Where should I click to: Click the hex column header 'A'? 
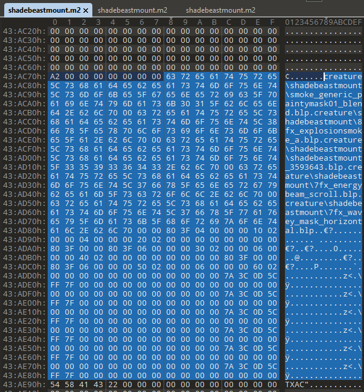(x=200, y=22)
